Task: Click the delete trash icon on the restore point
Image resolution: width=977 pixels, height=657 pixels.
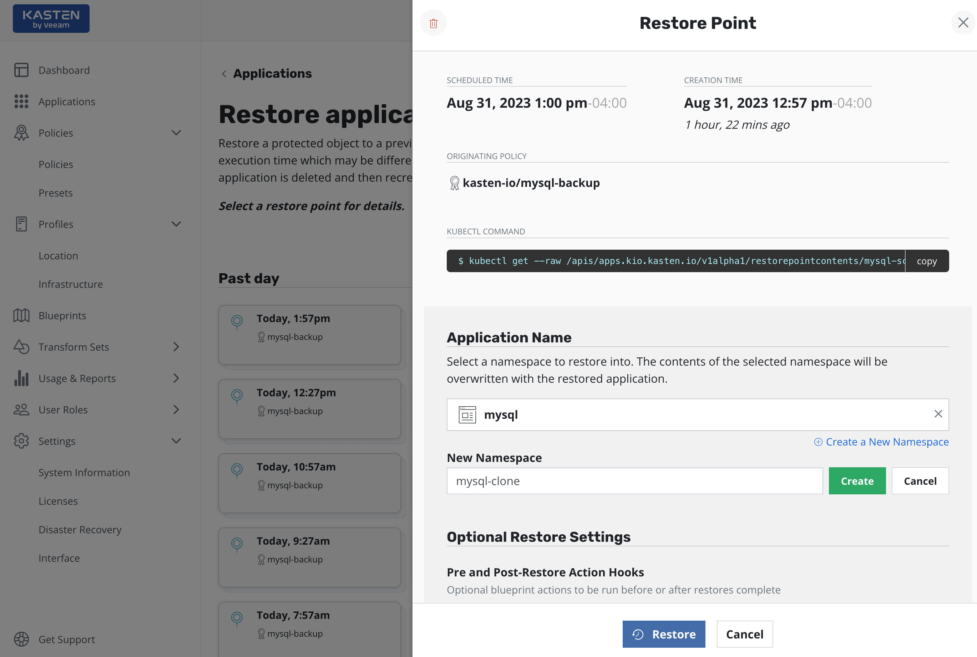Action: [434, 23]
